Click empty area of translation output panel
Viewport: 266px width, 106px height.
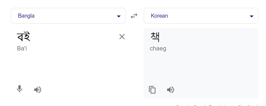(x=201, y=68)
